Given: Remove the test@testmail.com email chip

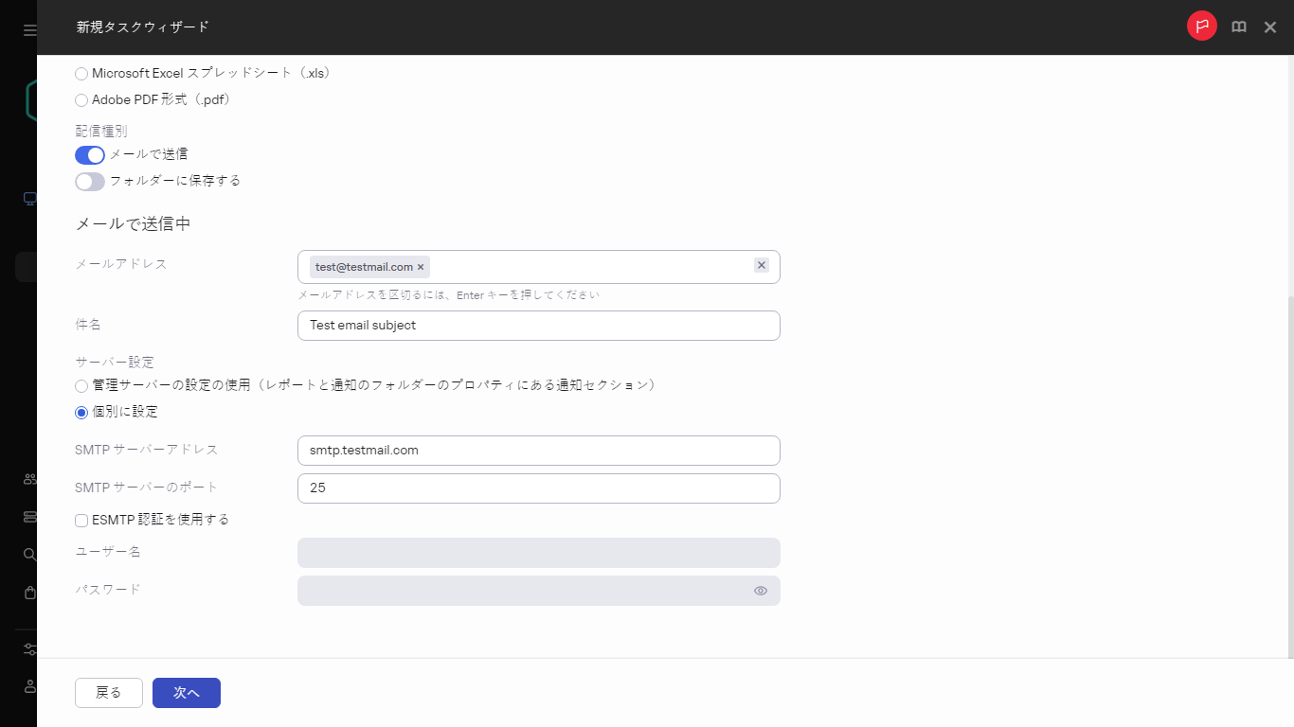Looking at the screenshot, I should pyautogui.click(x=421, y=266).
